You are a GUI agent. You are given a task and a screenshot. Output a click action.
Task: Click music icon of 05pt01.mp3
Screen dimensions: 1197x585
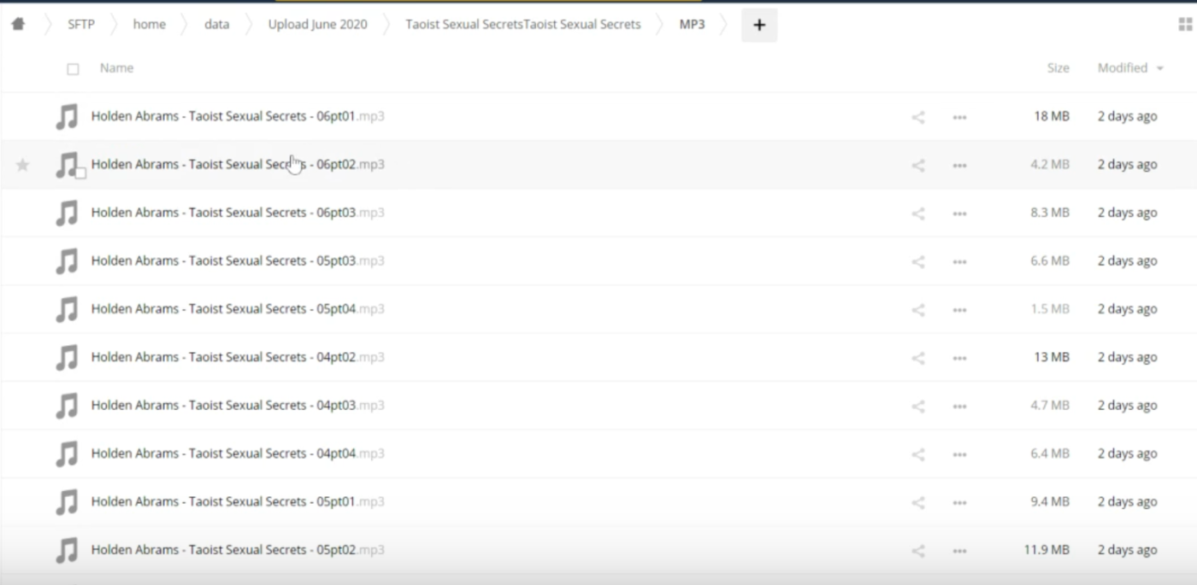[x=67, y=502]
